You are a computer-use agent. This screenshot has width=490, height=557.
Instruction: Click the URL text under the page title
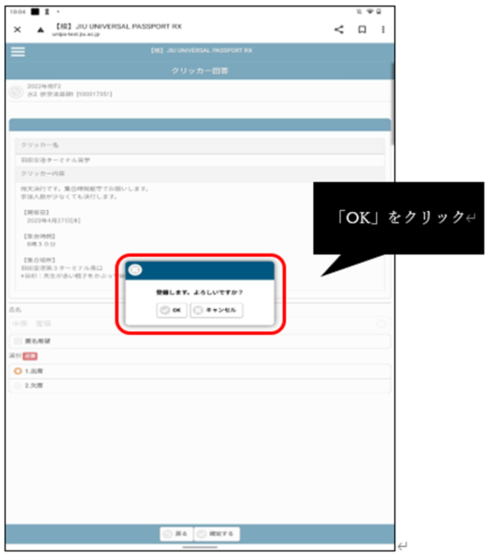click(76, 34)
